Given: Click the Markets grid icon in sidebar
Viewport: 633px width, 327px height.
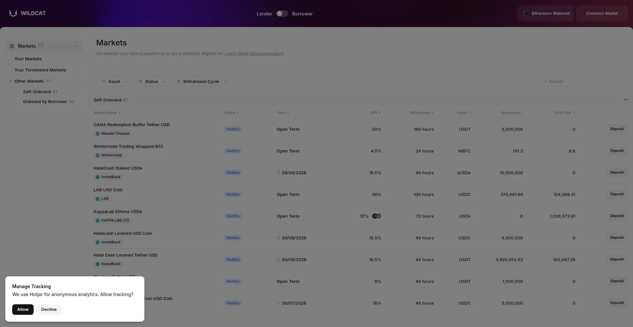Looking at the screenshot, I should (12, 46).
